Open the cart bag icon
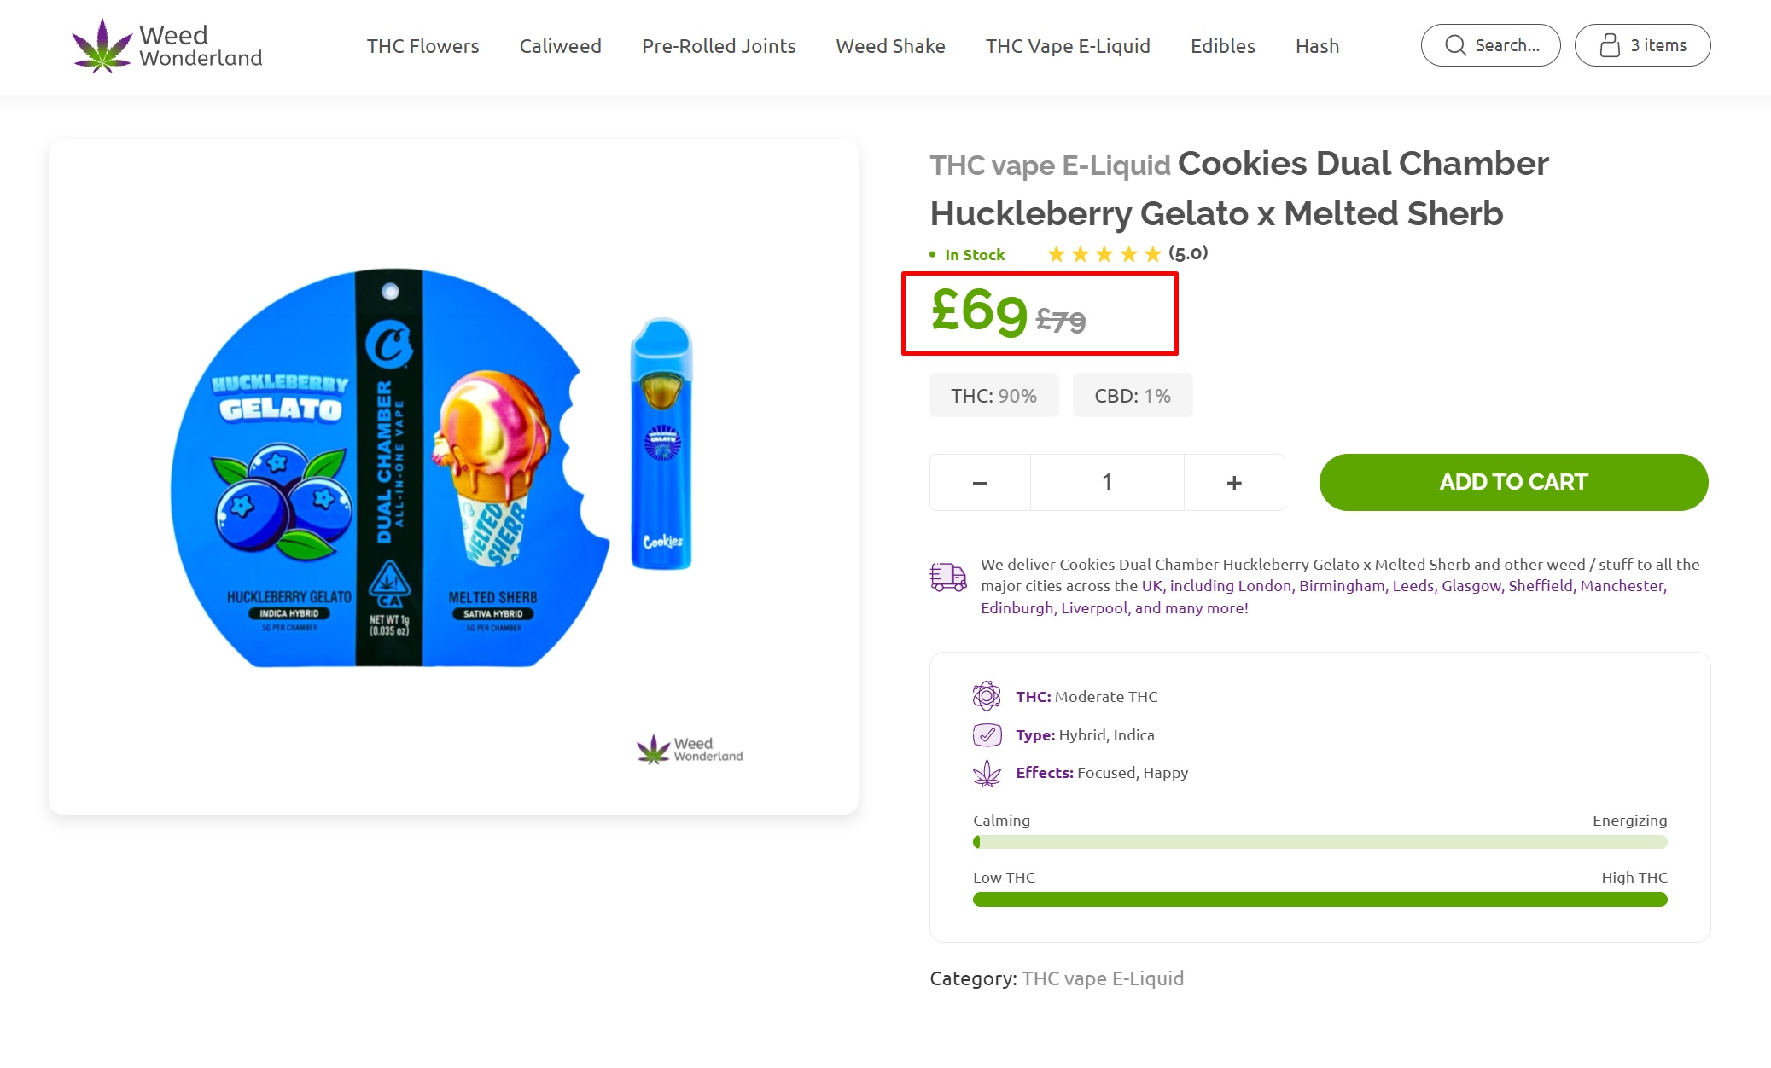The height and width of the screenshot is (1068, 1771). point(1610,45)
